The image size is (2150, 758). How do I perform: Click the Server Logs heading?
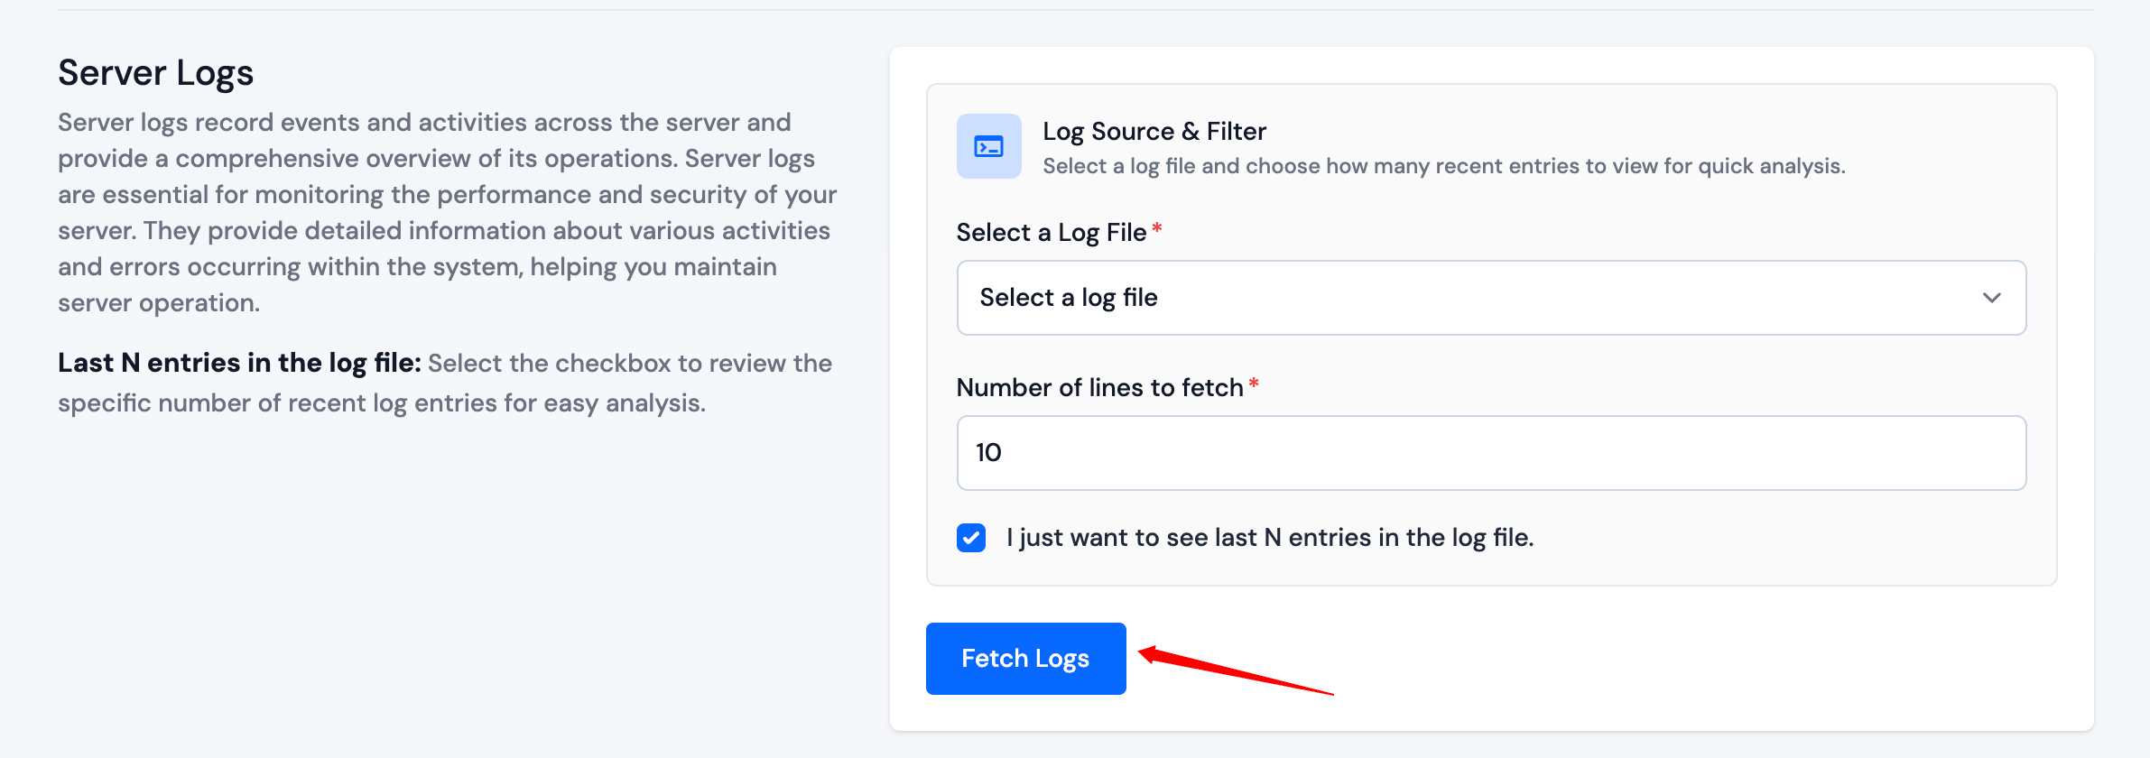[155, 73]
